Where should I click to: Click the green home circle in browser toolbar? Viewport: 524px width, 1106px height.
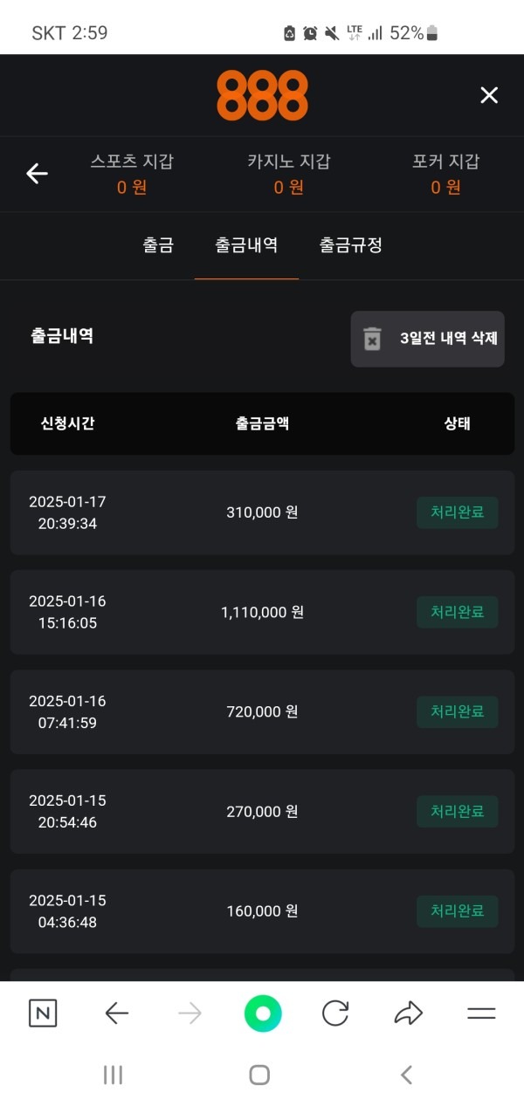pos(262,1012)
